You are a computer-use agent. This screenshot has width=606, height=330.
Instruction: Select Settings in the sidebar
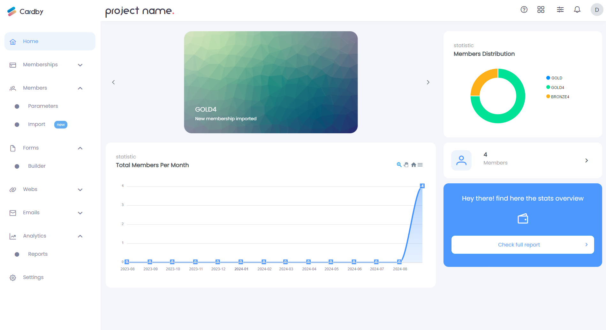coord(33,277)
